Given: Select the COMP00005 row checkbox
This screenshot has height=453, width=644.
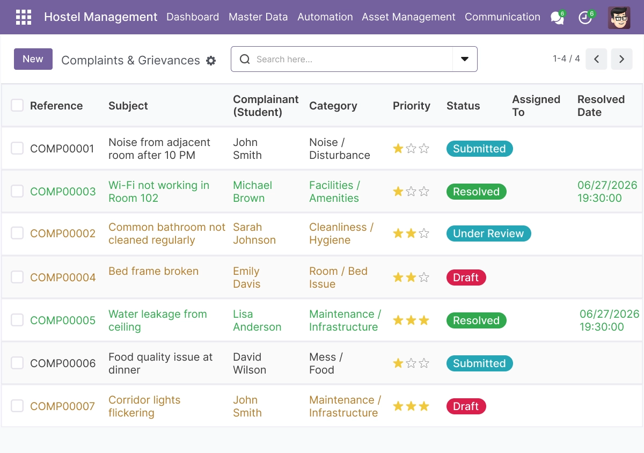Looking at the screenshot, I should point(17,320).
